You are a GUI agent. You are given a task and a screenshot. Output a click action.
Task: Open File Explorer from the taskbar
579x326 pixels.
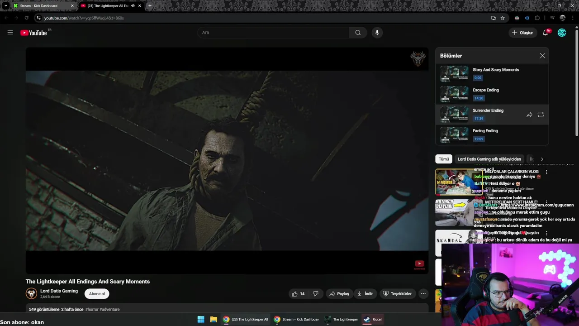pos(214,319)
